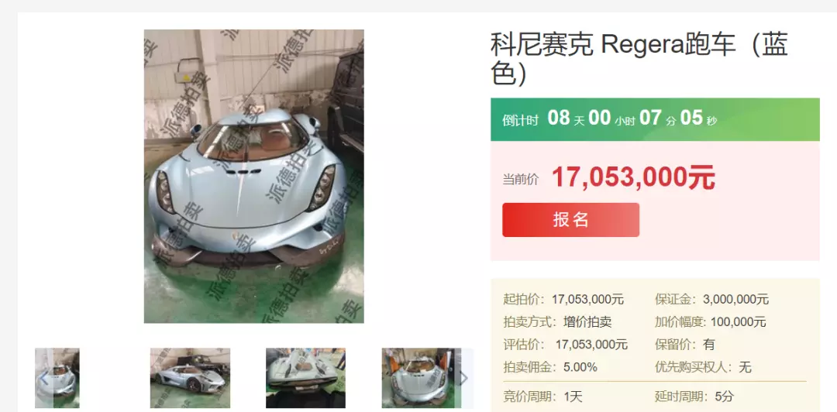This screenshot has height=412, width=837.
Task: Select the open-doors front car thumbnail
Action: click(421, 378)
